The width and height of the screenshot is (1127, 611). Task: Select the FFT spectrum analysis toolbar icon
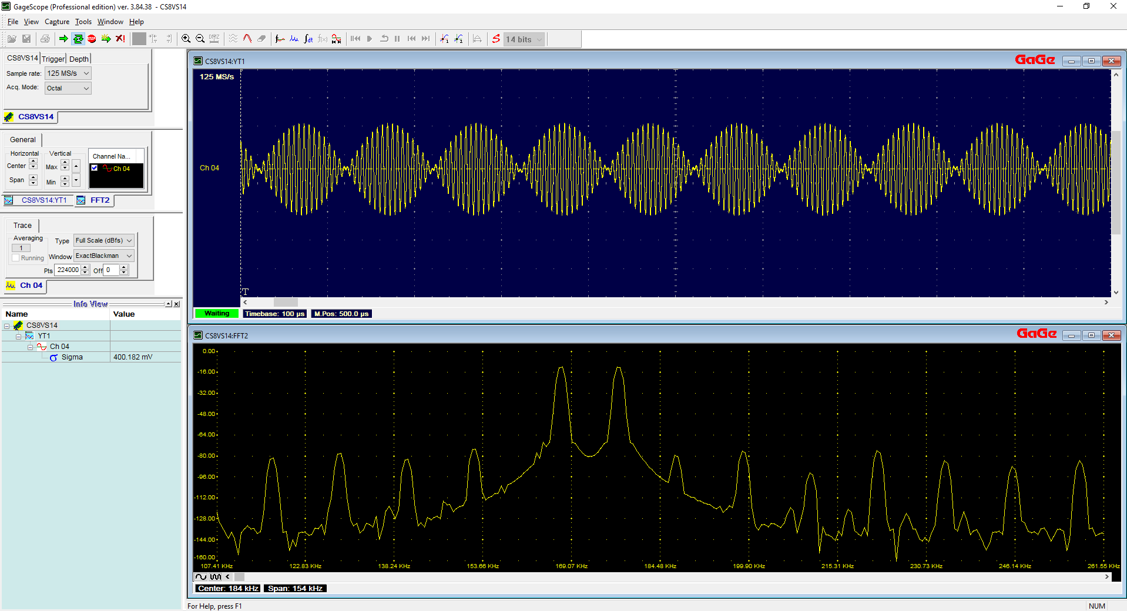[294, 39]
